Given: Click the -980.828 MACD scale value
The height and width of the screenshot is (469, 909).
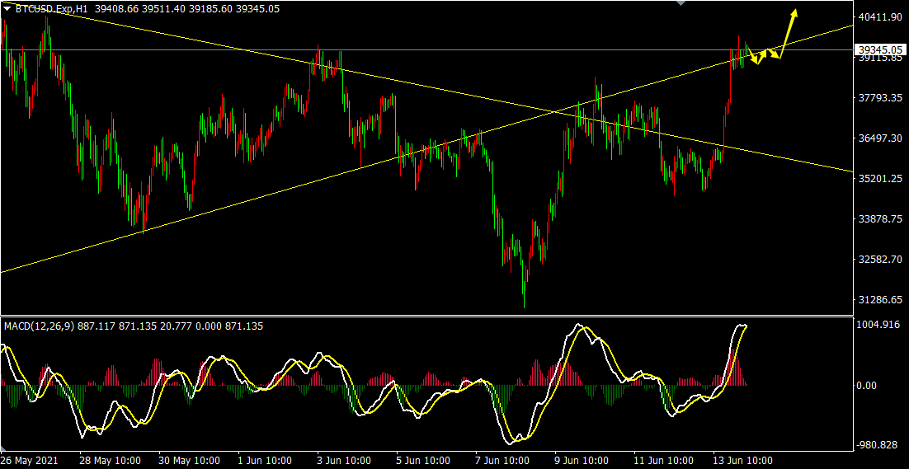Looking at the screenshot, I should pos(878,445).
